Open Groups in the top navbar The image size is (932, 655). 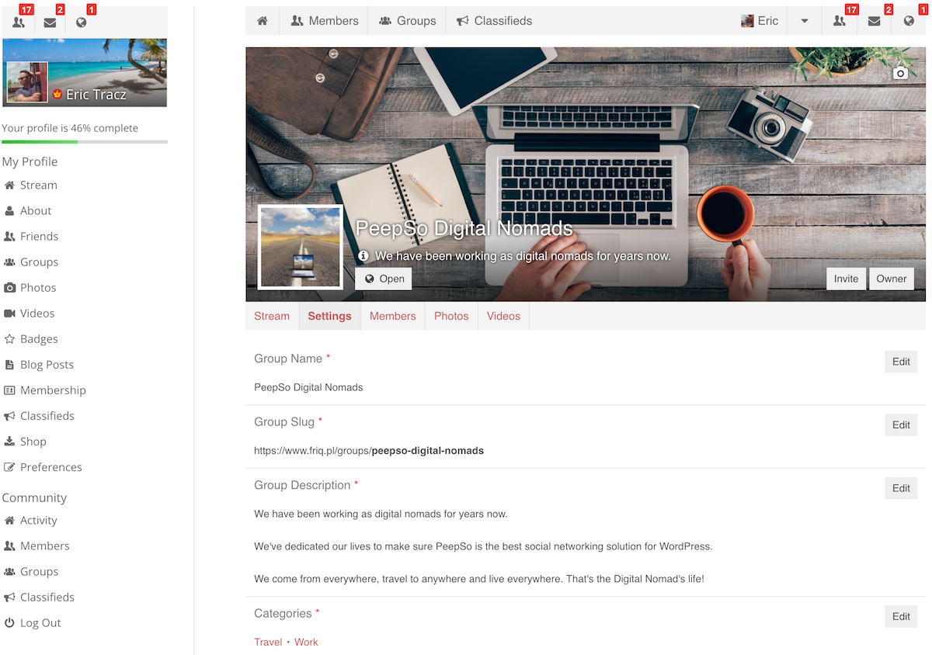coord(407,21)
